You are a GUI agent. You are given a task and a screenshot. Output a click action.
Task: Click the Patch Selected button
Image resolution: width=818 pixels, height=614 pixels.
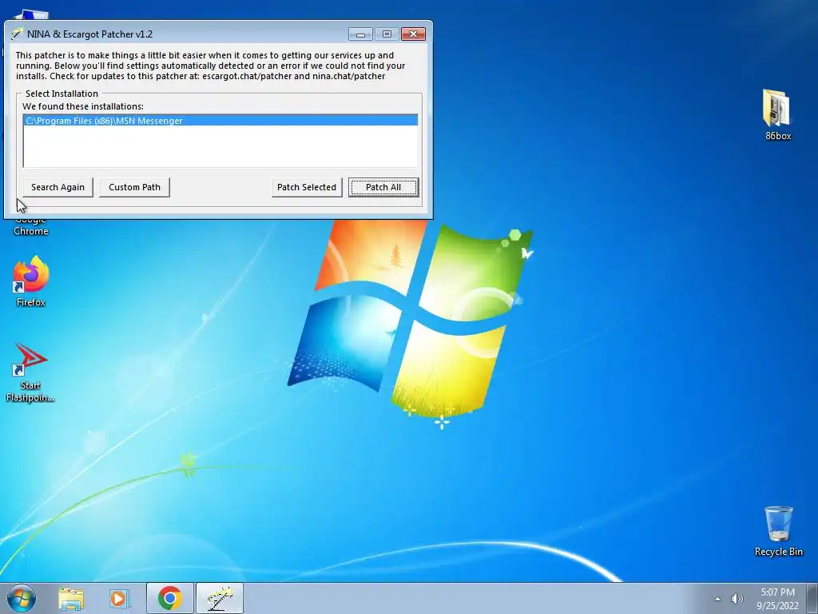click(x=307, y=187)
